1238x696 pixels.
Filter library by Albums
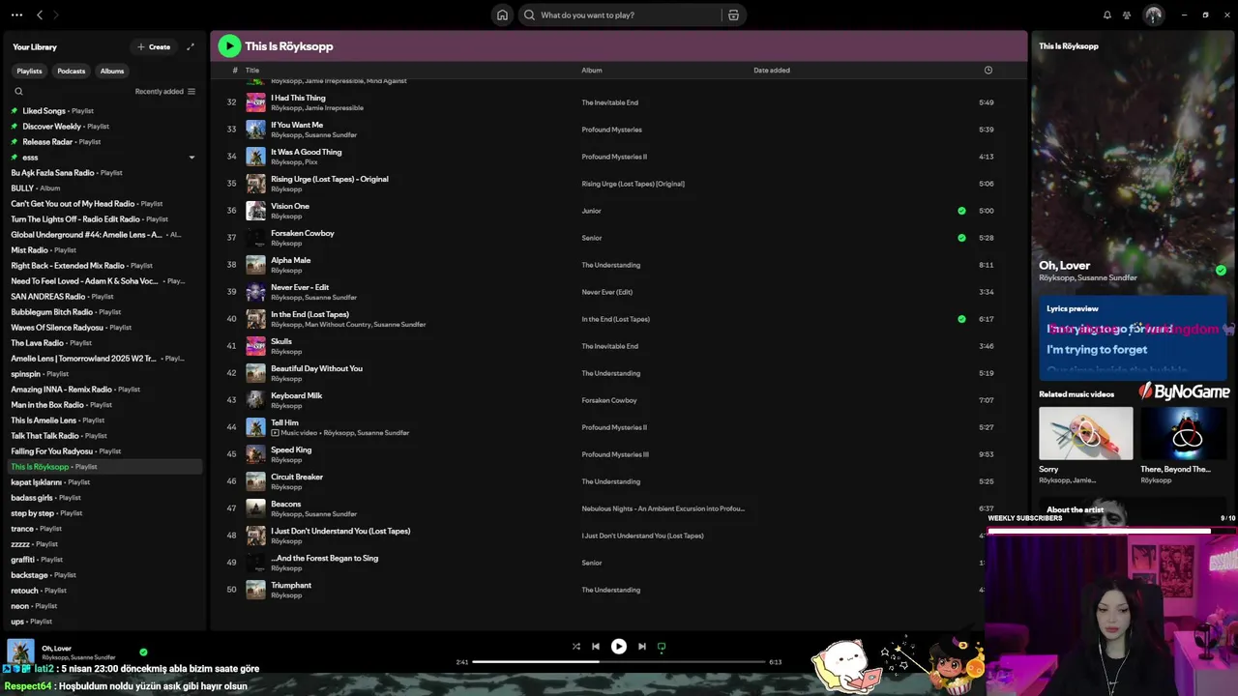(112, 71)
